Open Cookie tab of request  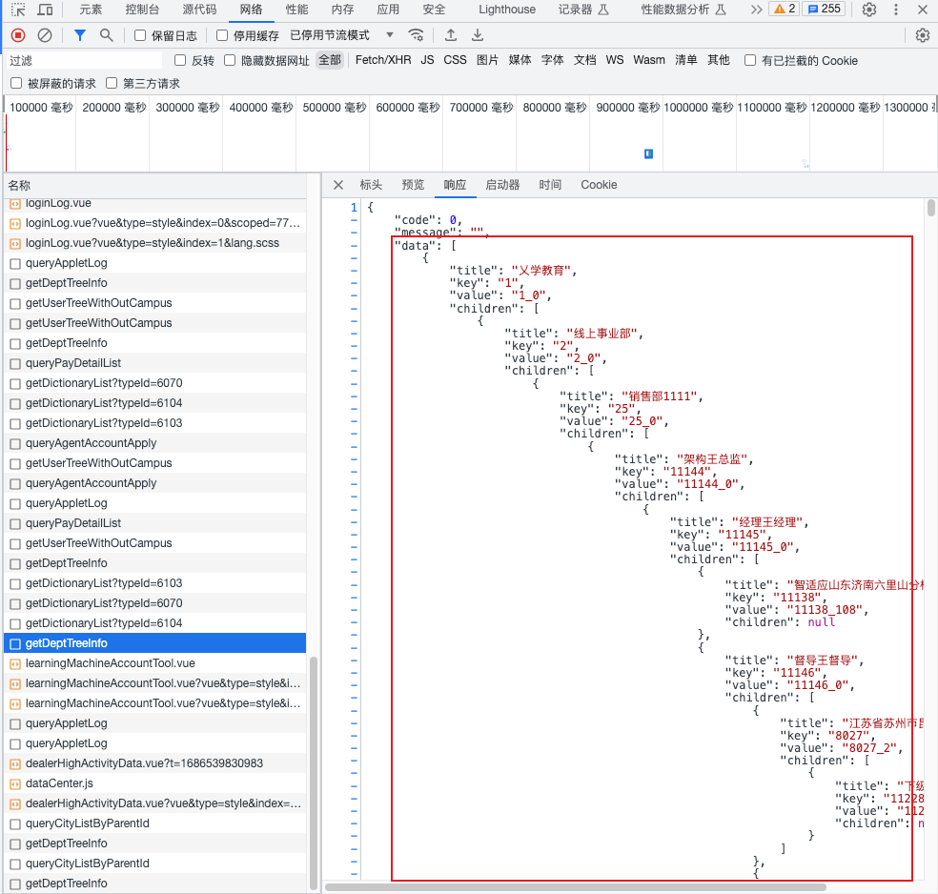[599, 185]
